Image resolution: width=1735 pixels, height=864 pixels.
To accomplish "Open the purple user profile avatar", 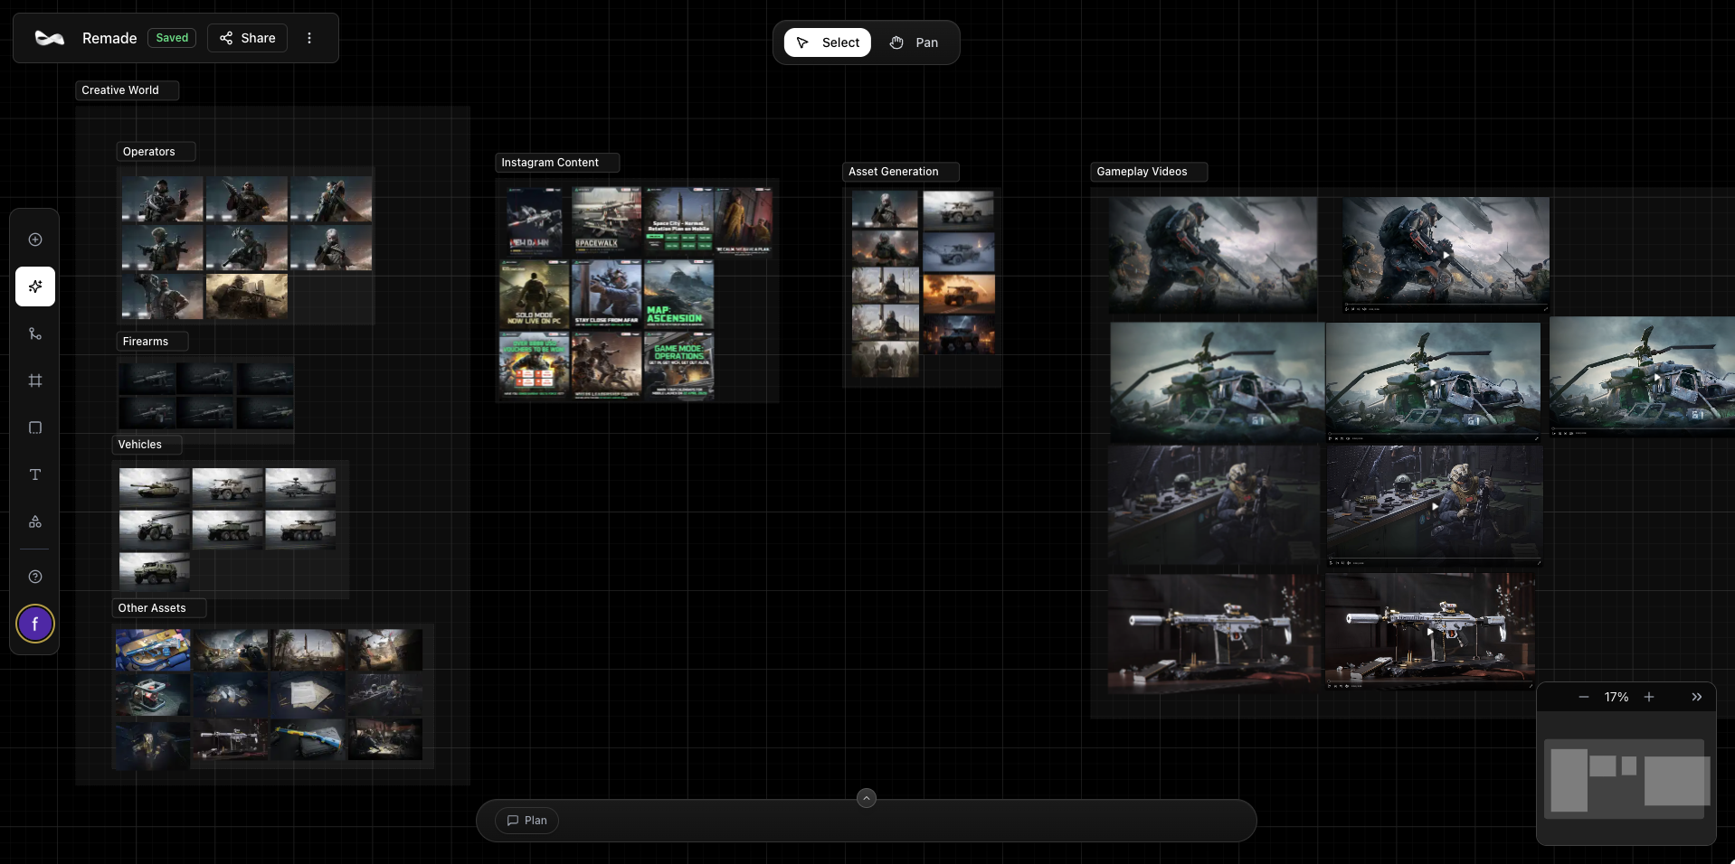I will click(x=35, y=624).
